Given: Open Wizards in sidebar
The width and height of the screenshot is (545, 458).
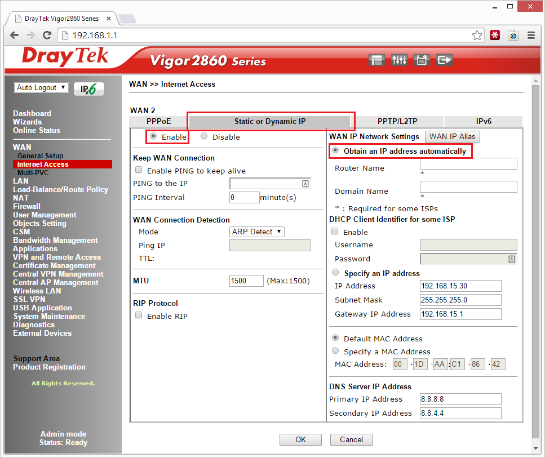Looking at the screenshot, I should click(x=27, y=122).
